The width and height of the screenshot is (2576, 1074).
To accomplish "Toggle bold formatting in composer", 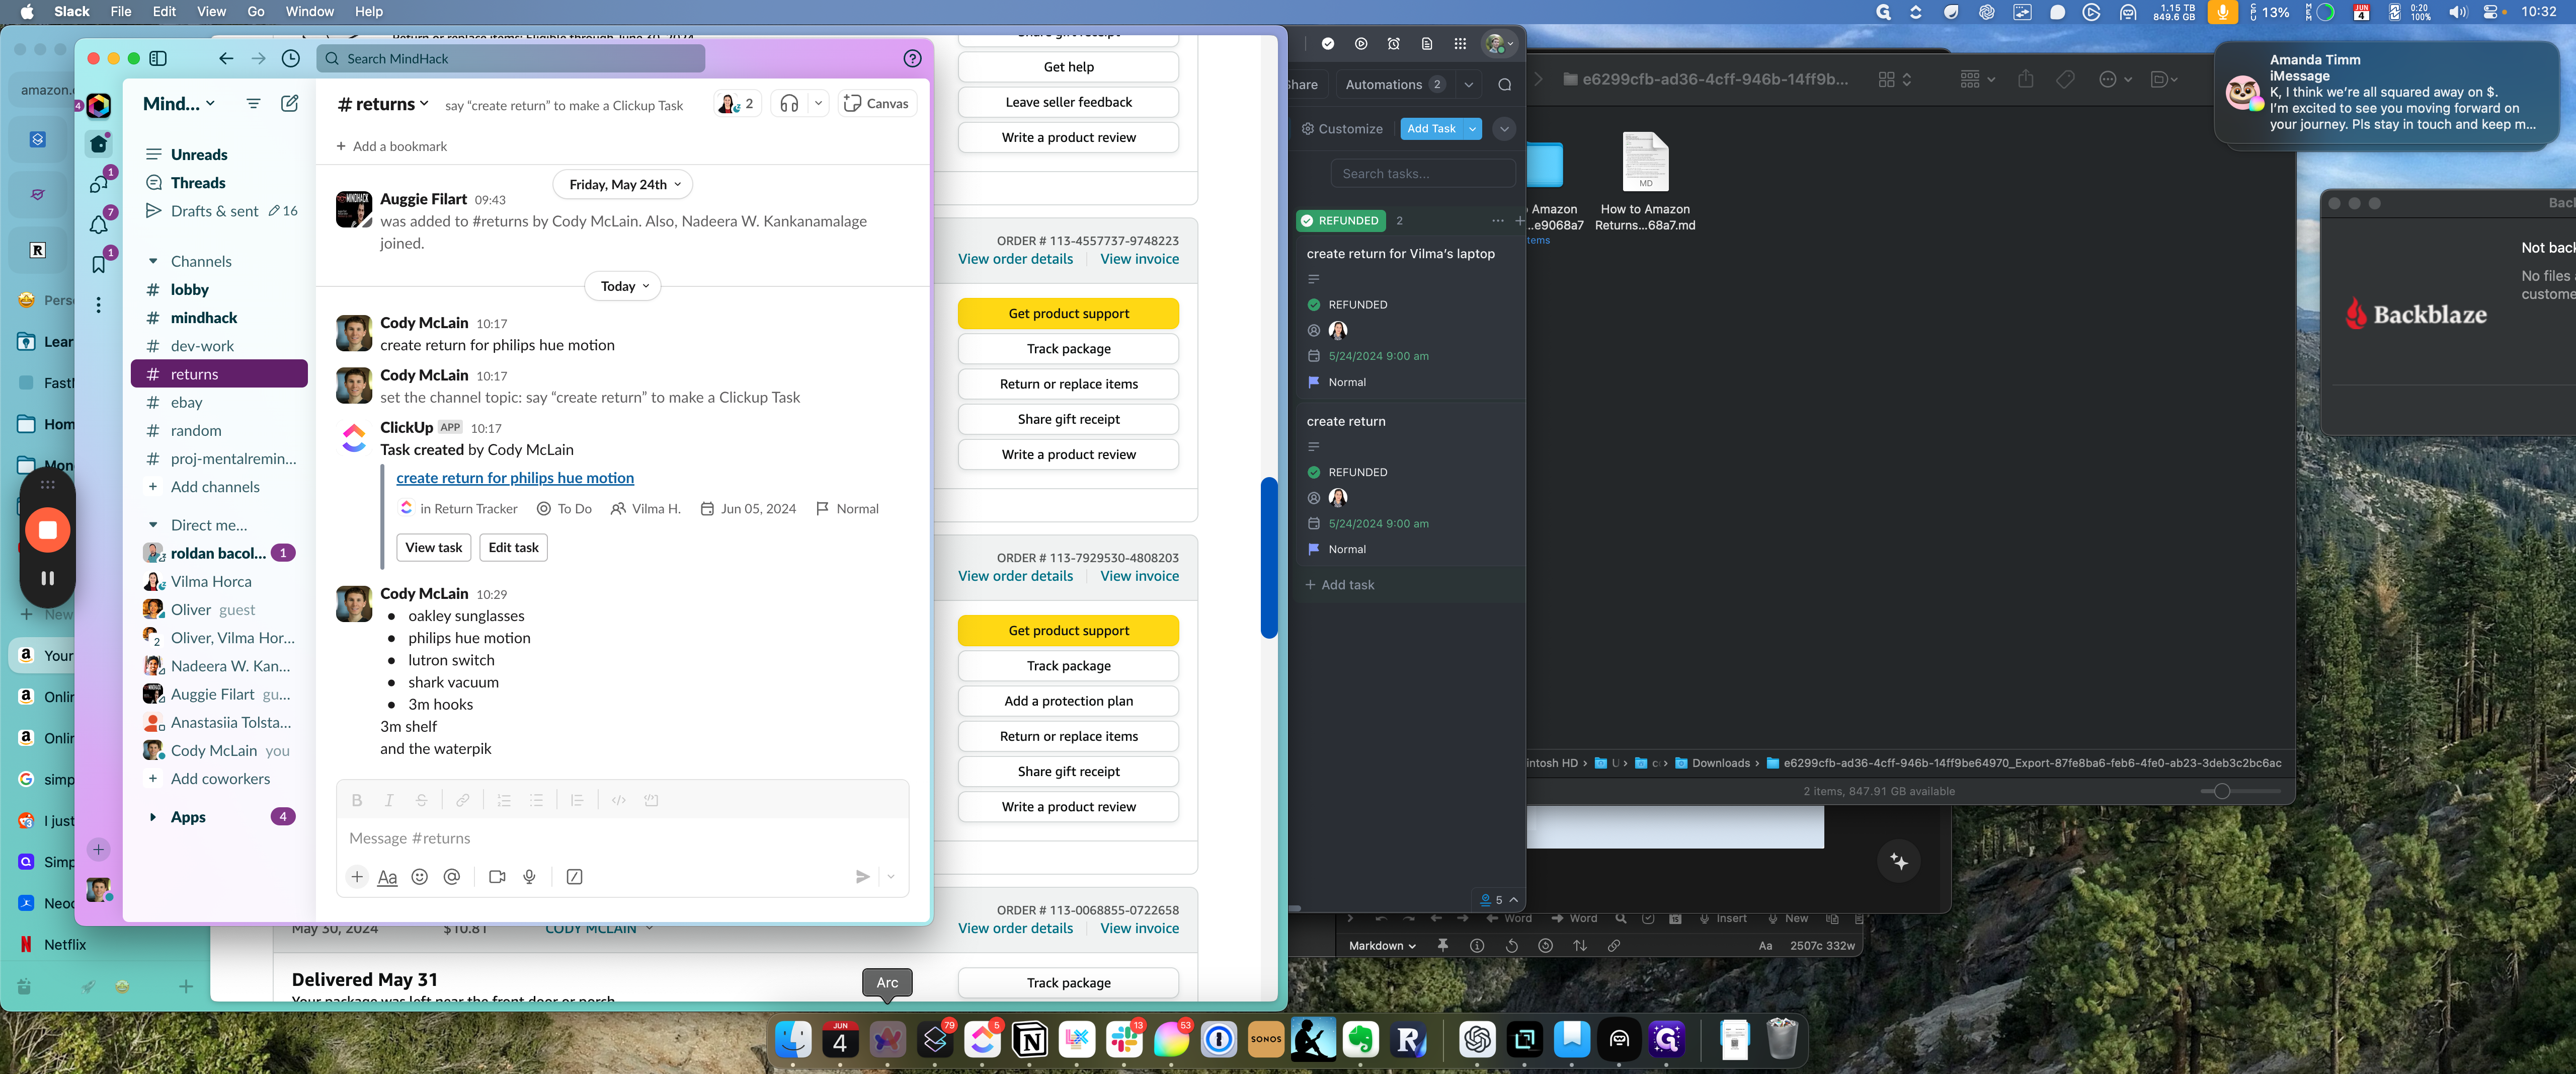I will 357,800.
